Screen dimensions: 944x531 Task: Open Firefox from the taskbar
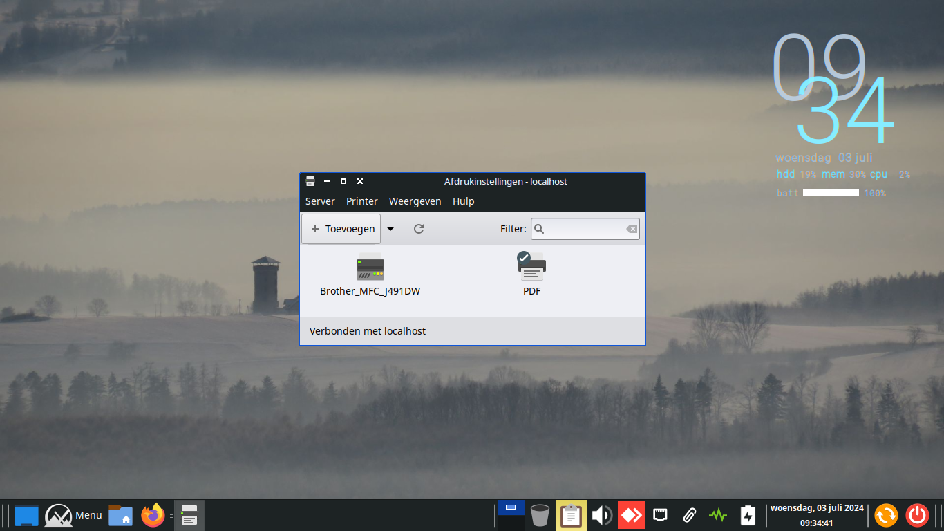click(153, 515)
